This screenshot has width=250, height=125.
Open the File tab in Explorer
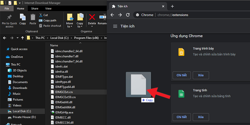[7, 9]
